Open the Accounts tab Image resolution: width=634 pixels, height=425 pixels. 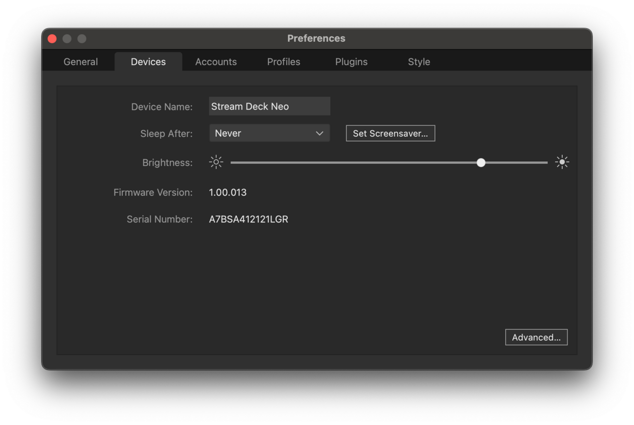[216, 62]
